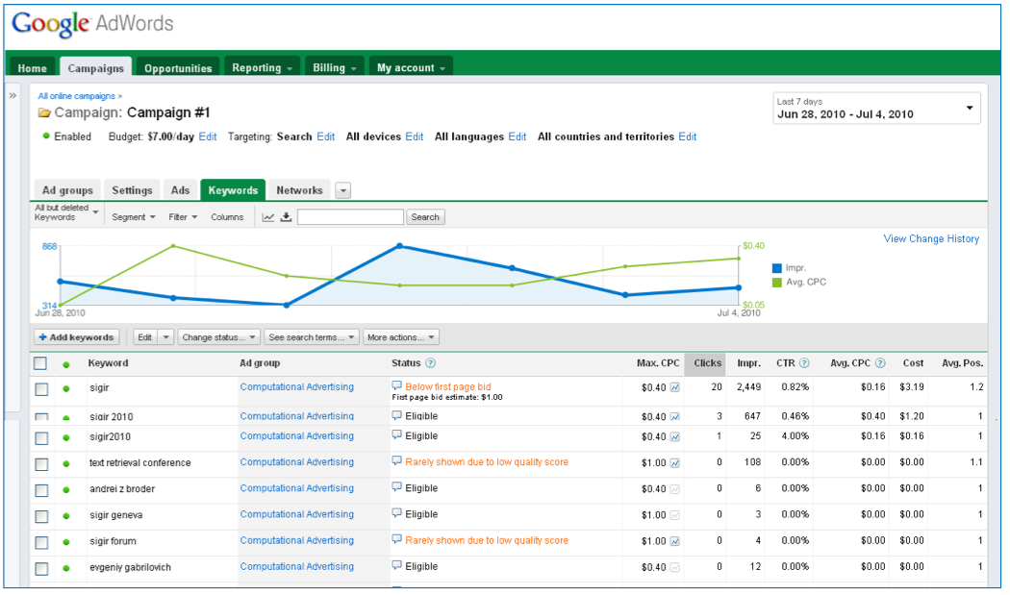Open the Networks tab

299,190
